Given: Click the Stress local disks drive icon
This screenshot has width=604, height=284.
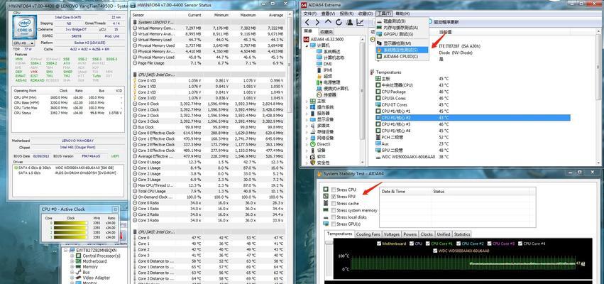Looking at the screenshot, I should tap(326, 217).
